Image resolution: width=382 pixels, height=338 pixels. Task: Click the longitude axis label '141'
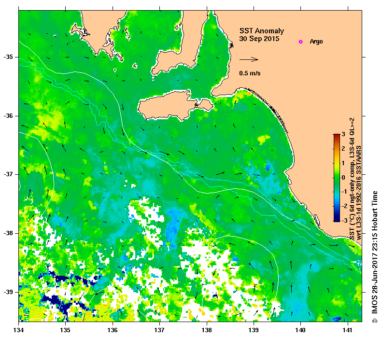pos(348,330)
